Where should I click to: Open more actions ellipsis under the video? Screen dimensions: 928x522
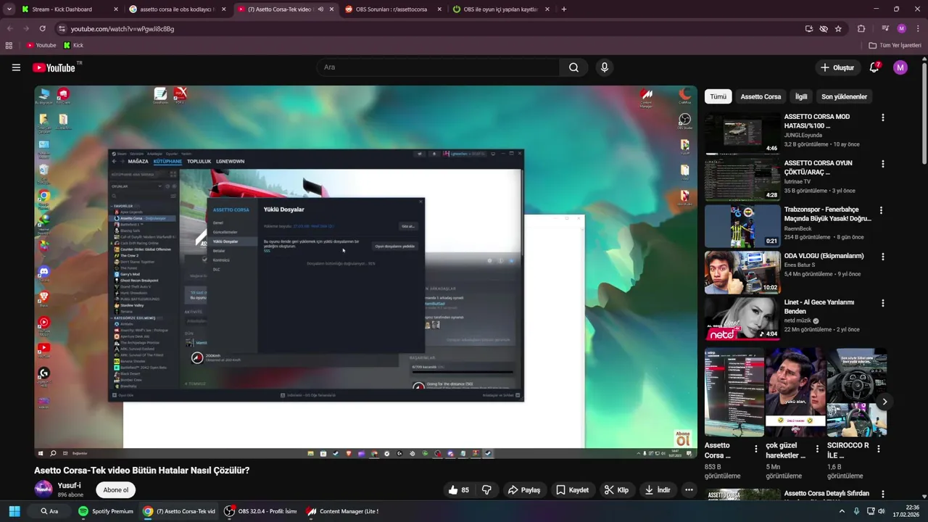click(689, 490)
